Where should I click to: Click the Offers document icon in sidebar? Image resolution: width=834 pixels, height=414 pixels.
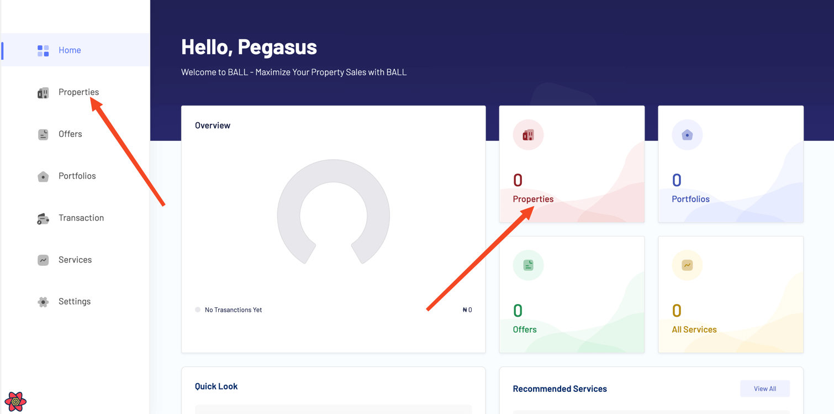pyautogui.click(x=43, y=134)
